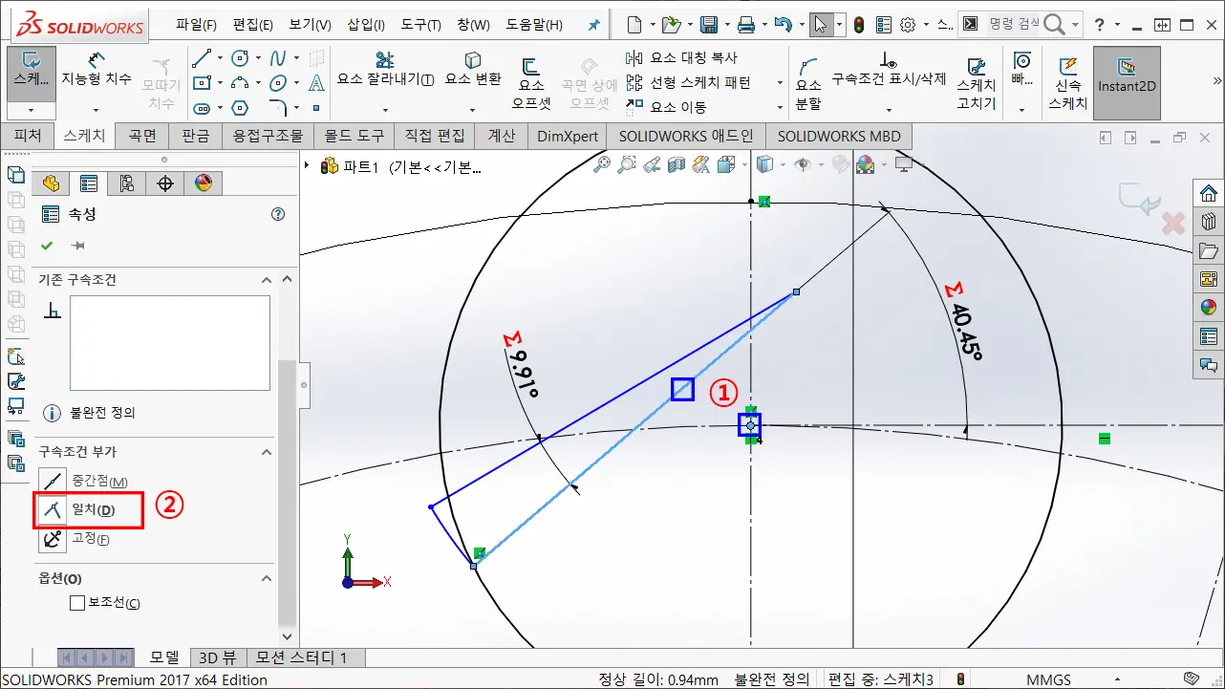Open the 속성 panel help button

278,214
